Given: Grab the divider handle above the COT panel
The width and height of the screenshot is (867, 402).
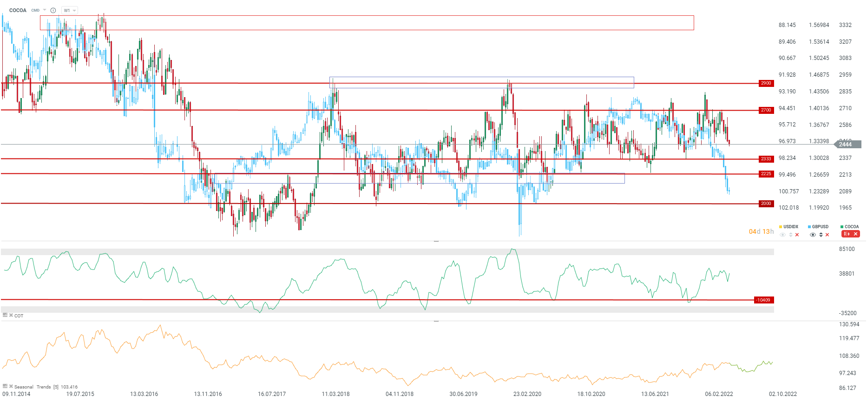Looking at the screenshot, I should click(x=436, y=241).
